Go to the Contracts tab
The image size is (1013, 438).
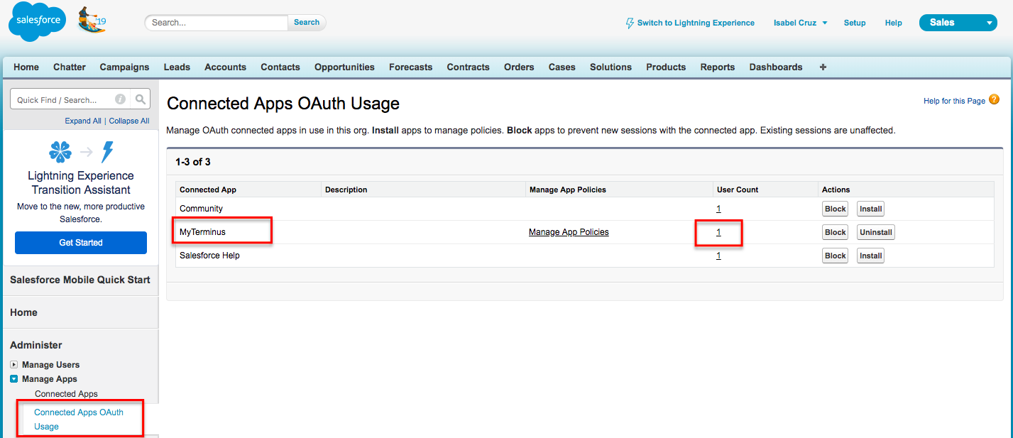(x=468, y=67)
